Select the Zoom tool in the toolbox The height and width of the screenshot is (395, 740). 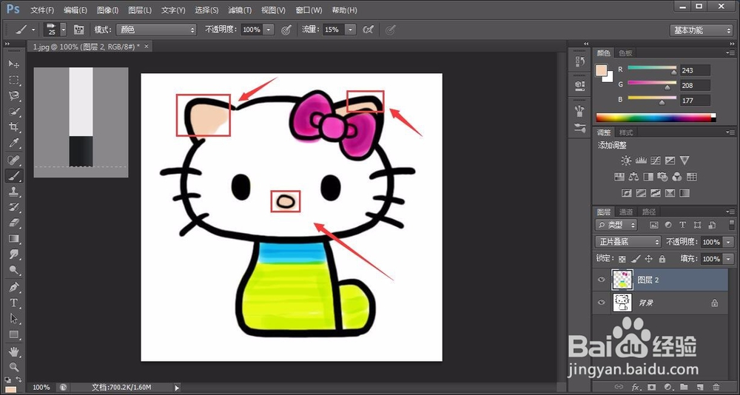coord(13,367)
